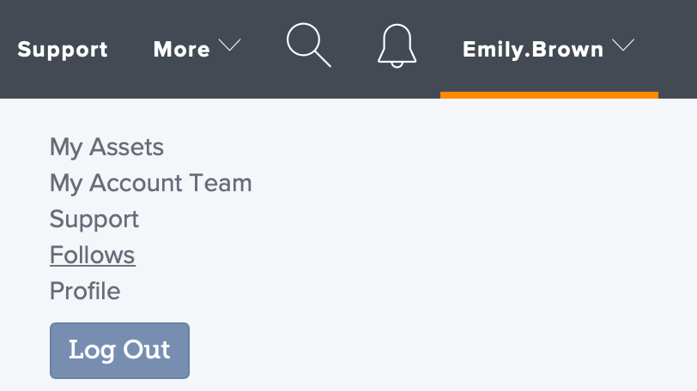The image size is (697, 391).
Task: Open the underlined Follows link
Action: pyautogui.click(x=93, y=255)
